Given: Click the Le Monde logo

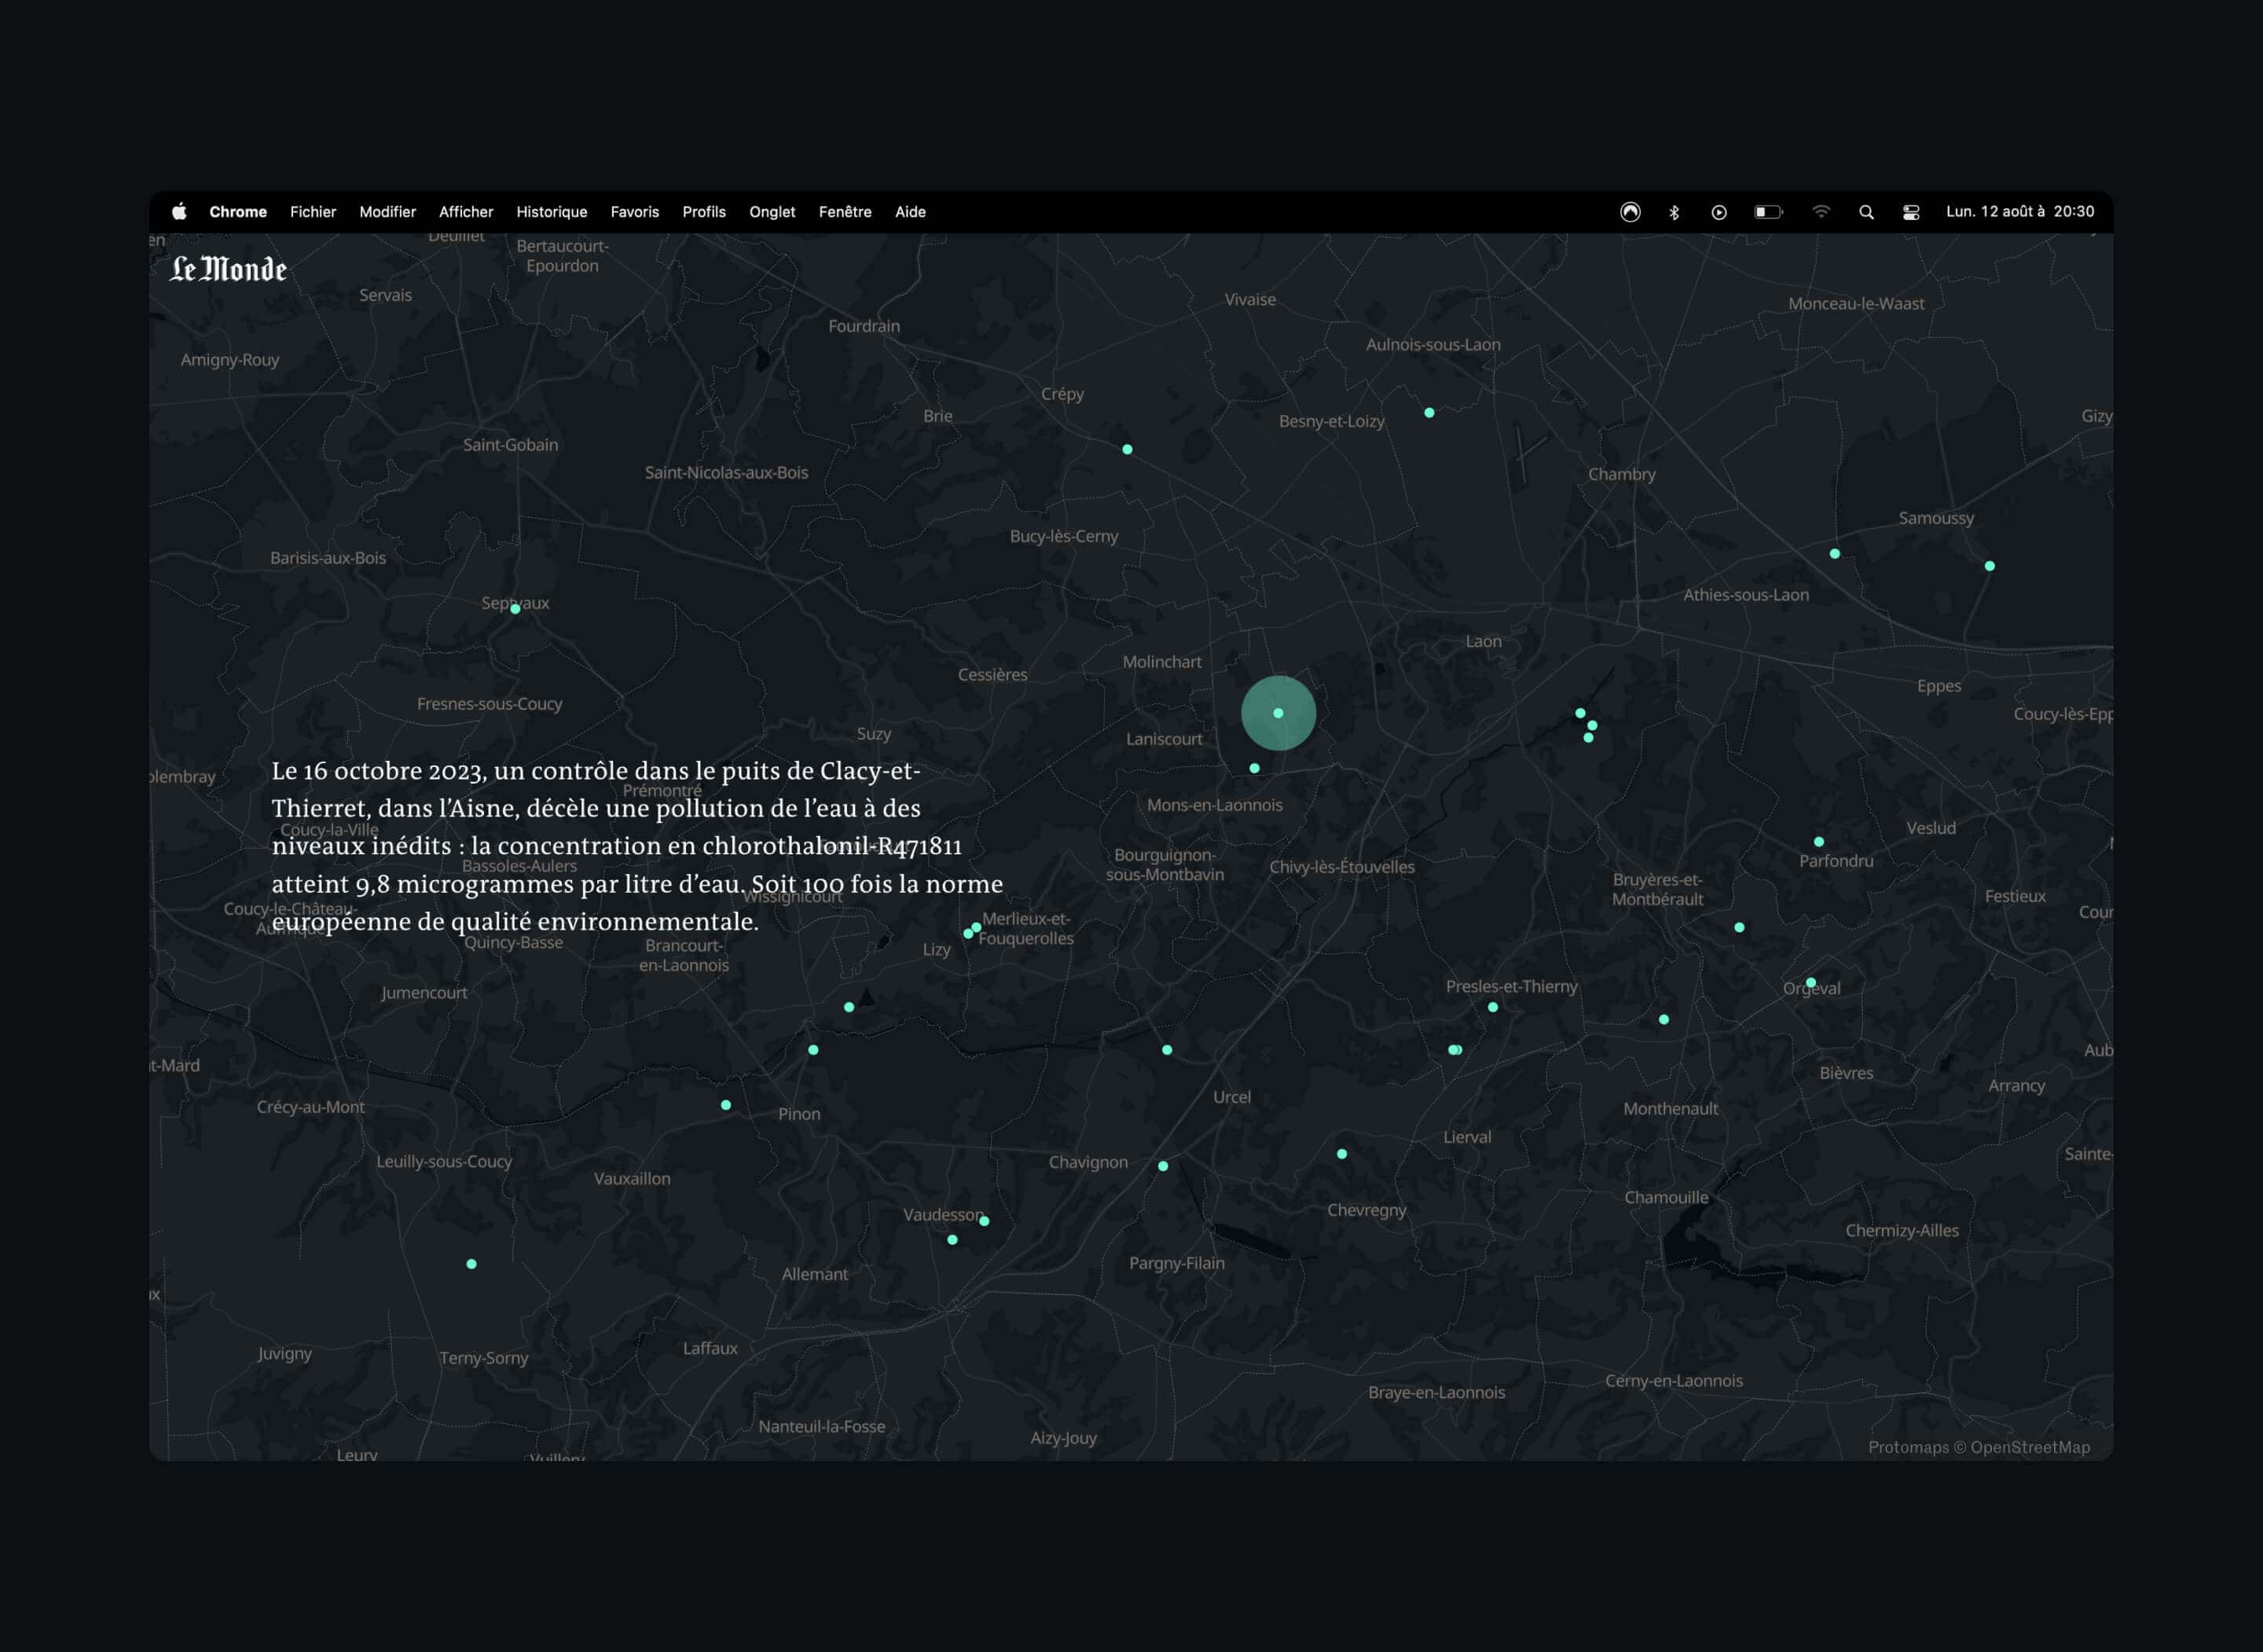Looking at the screenshot, I should pos(228,269).
